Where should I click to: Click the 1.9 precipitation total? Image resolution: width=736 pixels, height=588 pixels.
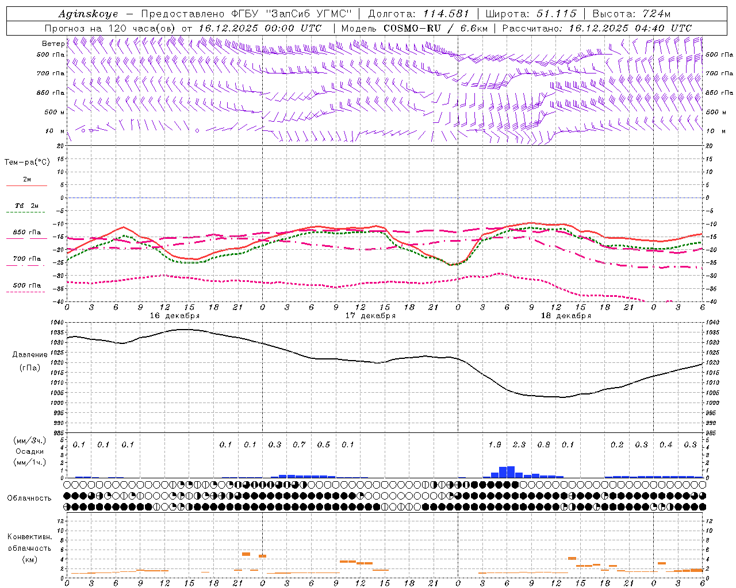494,445
